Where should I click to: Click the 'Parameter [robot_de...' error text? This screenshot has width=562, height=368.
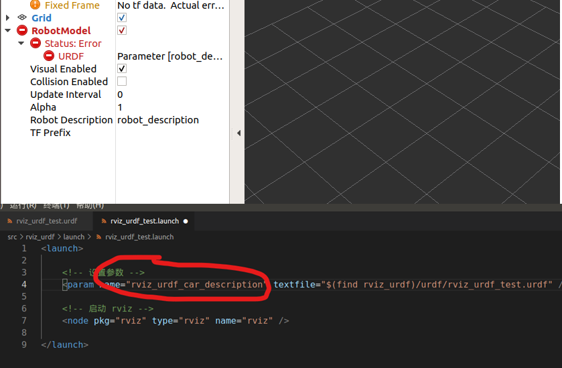click(x=170, y=56)
